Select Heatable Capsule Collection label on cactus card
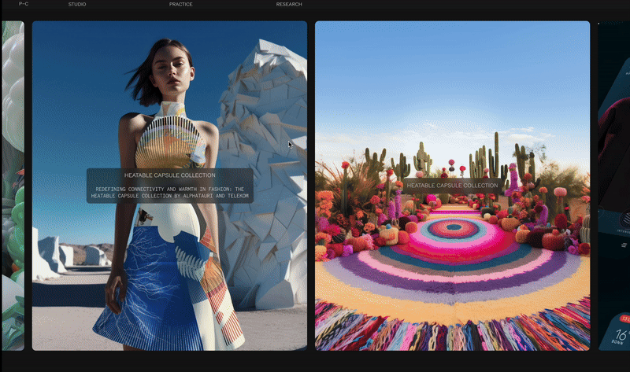The width and height of the screenshot is (630, 372). pyautogui.click(x=452, y=186)
